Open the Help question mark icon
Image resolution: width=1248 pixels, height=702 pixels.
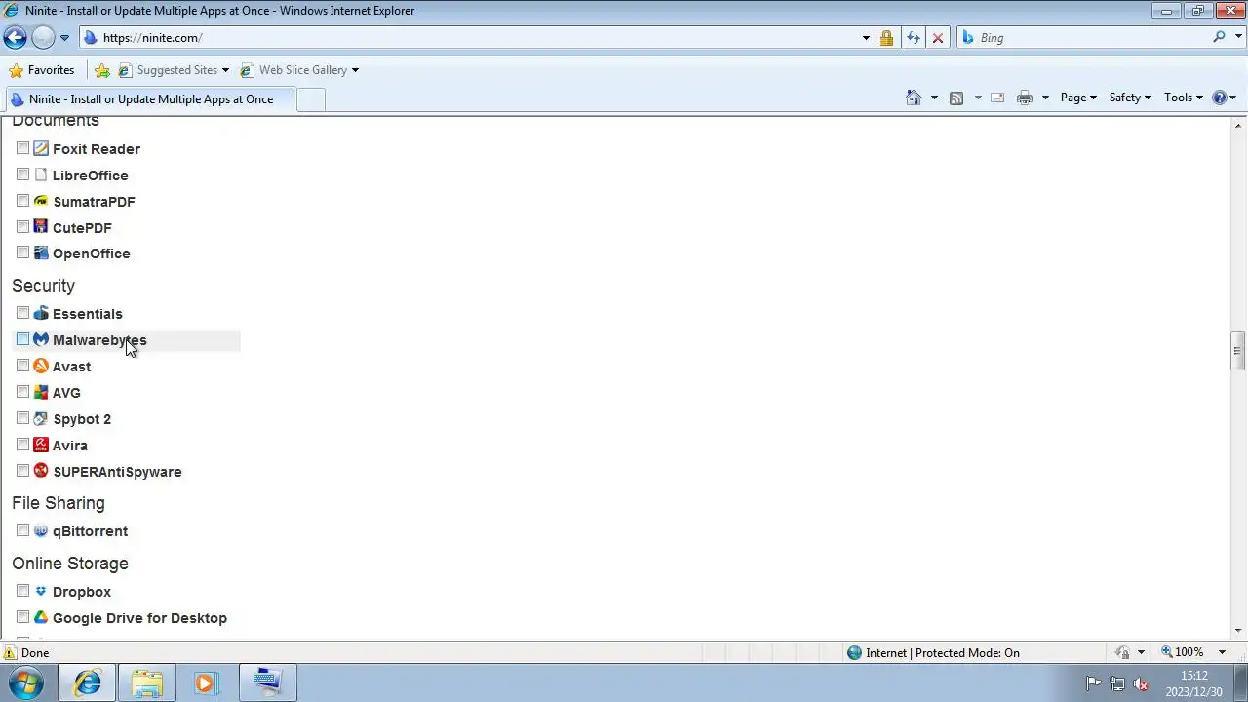tap(1219, 97)
